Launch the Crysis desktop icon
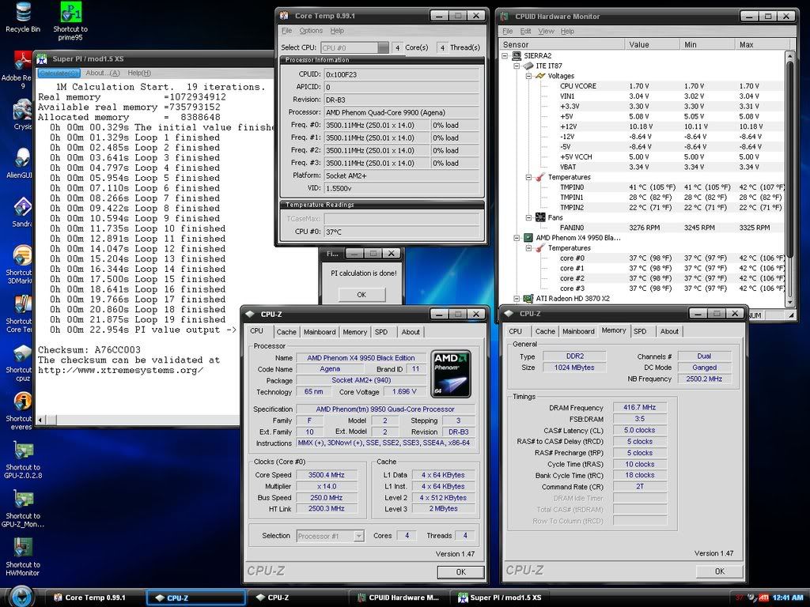Viewport: 810px width, 607px height. click(22, 109)
